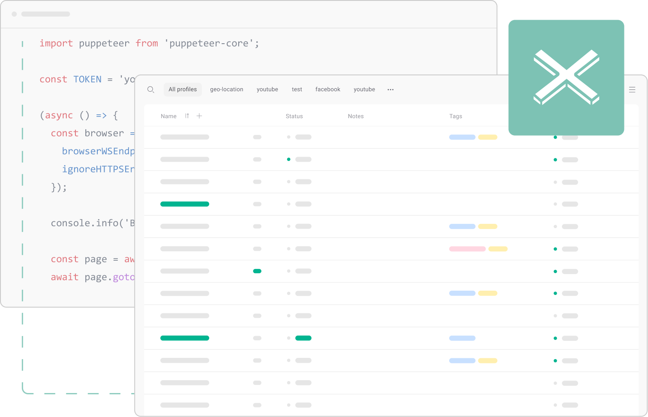Click 'browserWSEndp' text in code window
The width and height of the screenshot is (648, 417).
(x=98, y=151)
